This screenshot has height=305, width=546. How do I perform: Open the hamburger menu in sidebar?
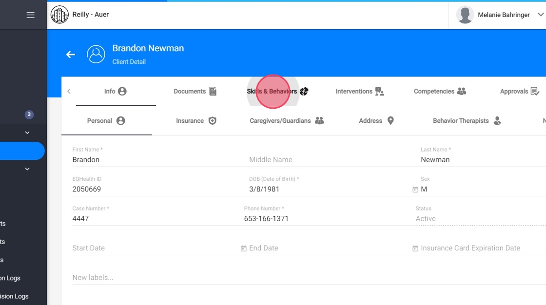(31, 15)
